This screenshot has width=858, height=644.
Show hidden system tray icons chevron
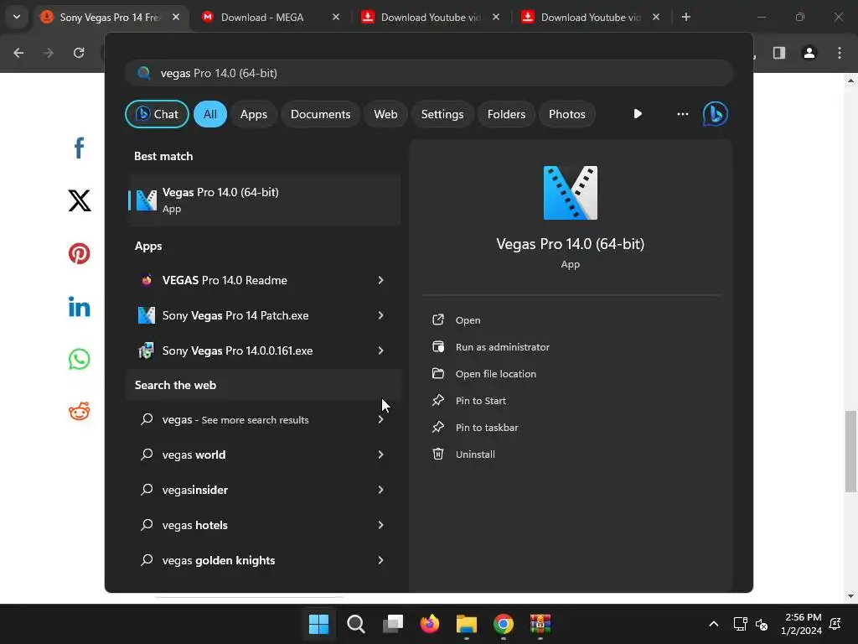(x=714, y=624)
